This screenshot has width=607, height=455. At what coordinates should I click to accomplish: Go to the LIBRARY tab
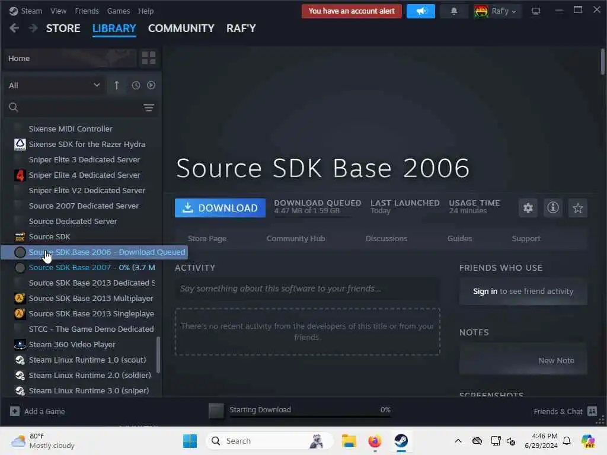(x=114, y=28)
